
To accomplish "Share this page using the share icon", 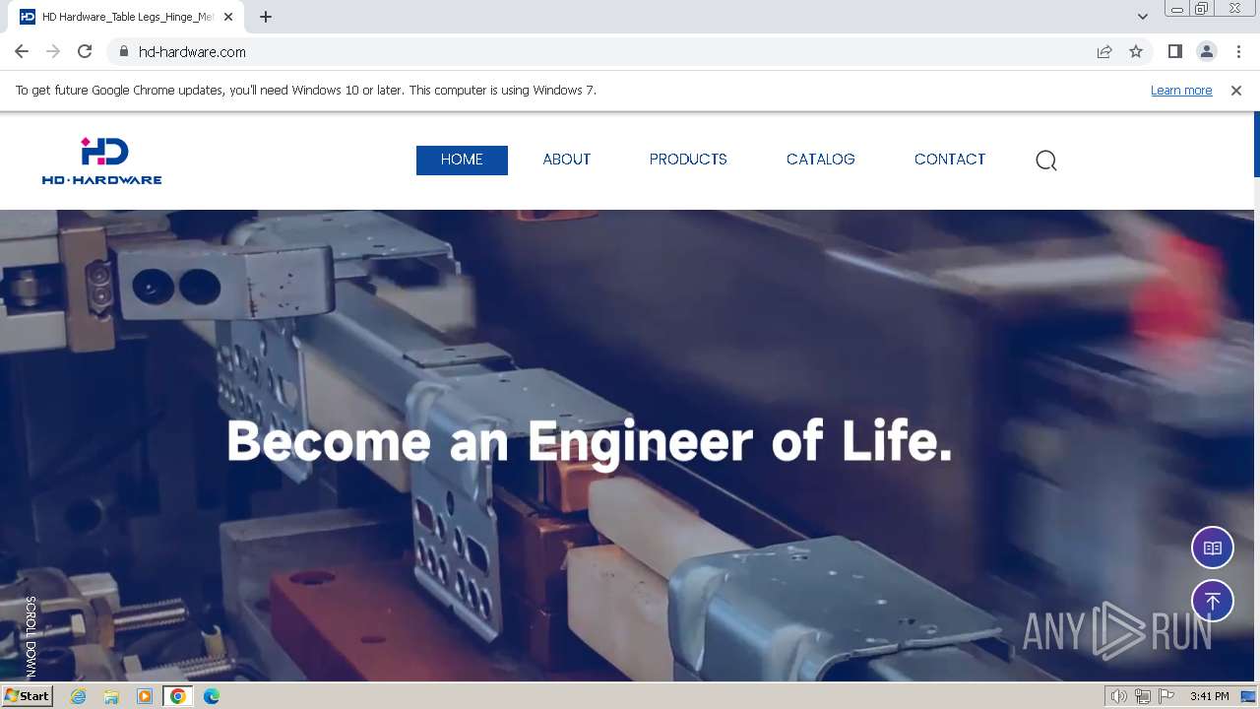I will pyautogui.click(x=1104, y=51).
